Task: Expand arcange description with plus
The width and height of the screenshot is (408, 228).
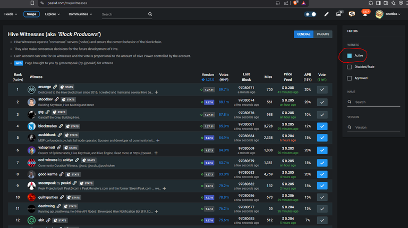Action: (x=156, y=92)
